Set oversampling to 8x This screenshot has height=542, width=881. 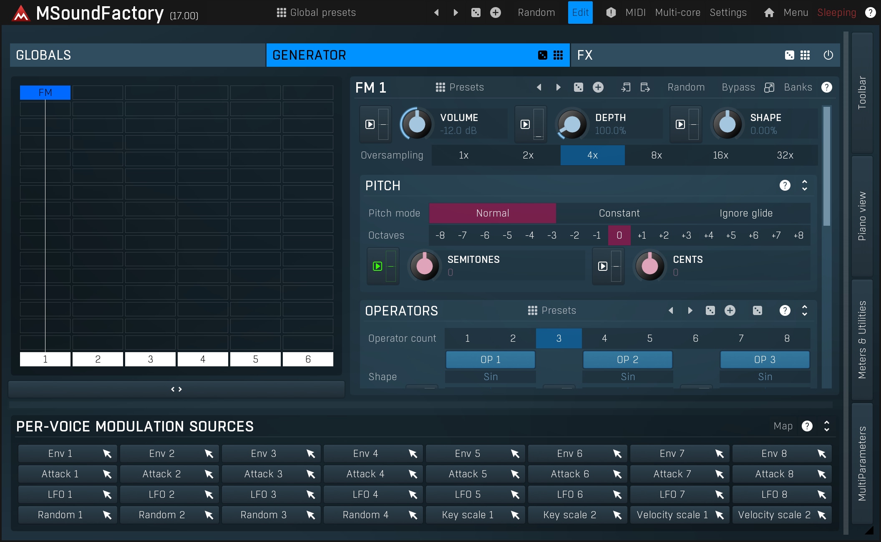656,155
